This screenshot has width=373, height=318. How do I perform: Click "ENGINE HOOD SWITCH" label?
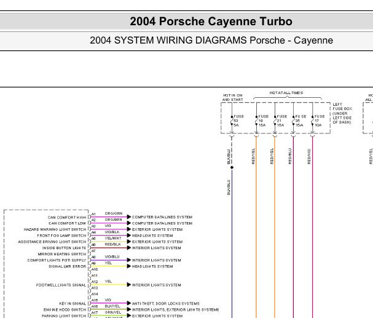click(x=65, y=310)
